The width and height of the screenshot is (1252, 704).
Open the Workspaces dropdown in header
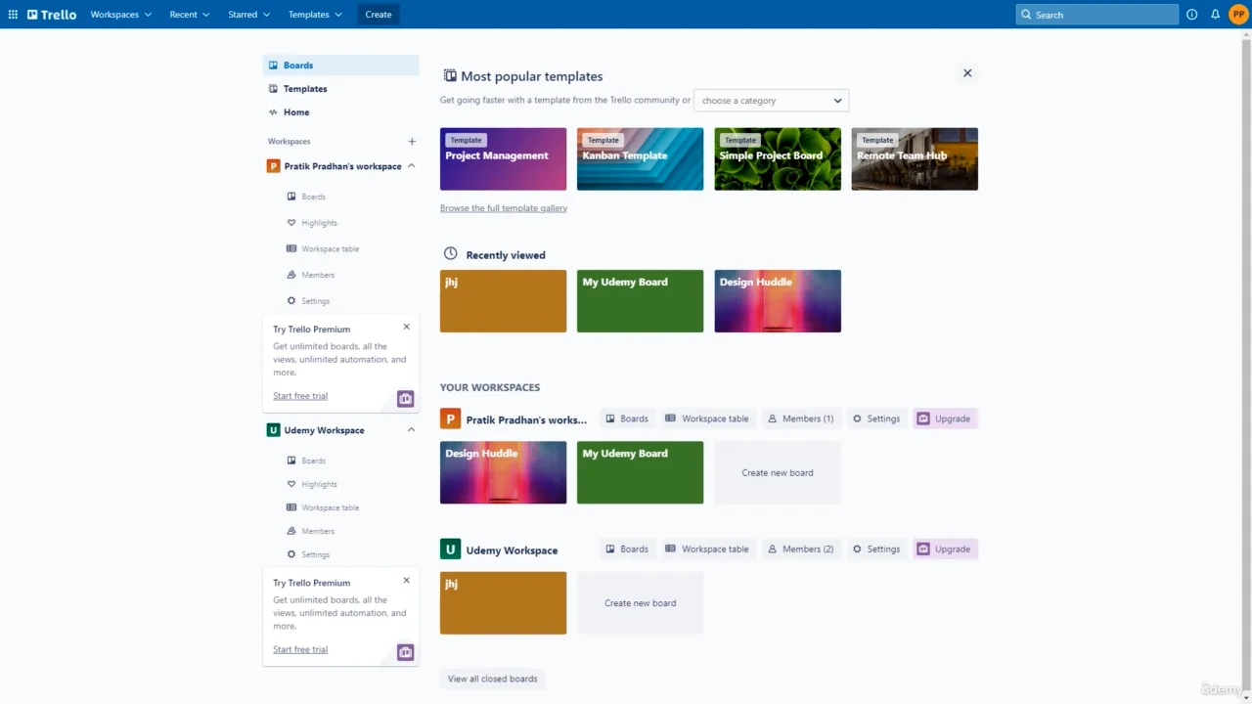(x=120, y=15)
